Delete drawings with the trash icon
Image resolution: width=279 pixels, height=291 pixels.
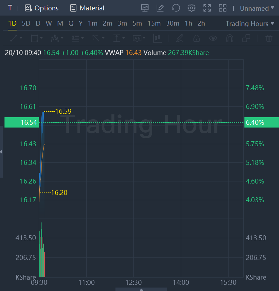click(x=269, y=38)
